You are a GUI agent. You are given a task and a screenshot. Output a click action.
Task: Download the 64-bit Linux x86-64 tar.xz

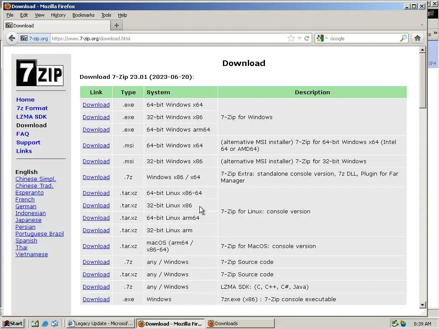coord(96,193)
